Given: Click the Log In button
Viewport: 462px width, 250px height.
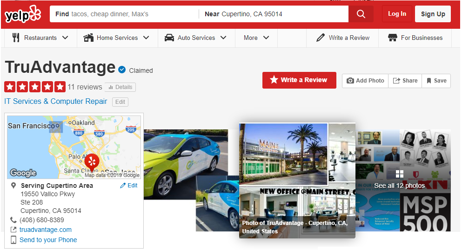Looking at the screenshot, I should tap(397, 14).
